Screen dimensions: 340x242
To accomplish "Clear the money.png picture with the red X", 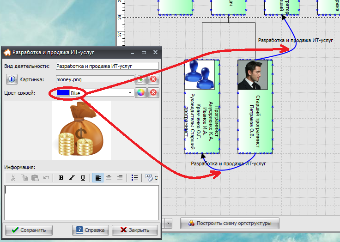I will pyautogui.click(x=153, y=79).
